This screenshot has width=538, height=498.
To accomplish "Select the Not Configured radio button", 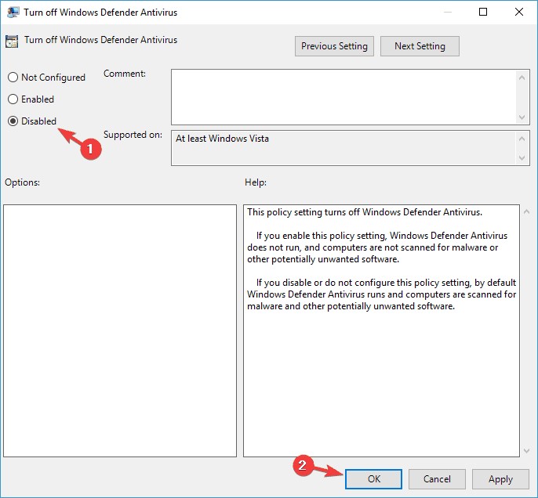I will [x=13, y=77].
